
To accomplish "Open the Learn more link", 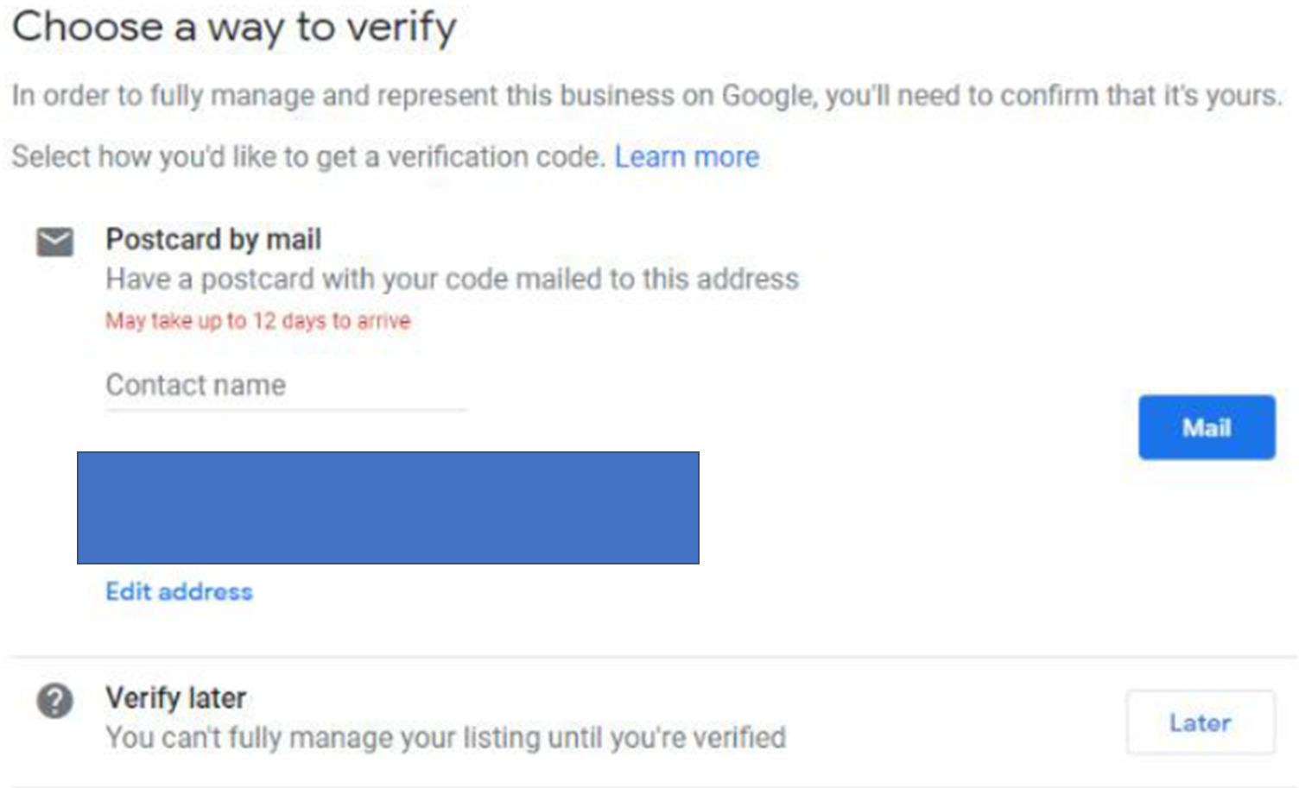I will click(x=687, y=157).
